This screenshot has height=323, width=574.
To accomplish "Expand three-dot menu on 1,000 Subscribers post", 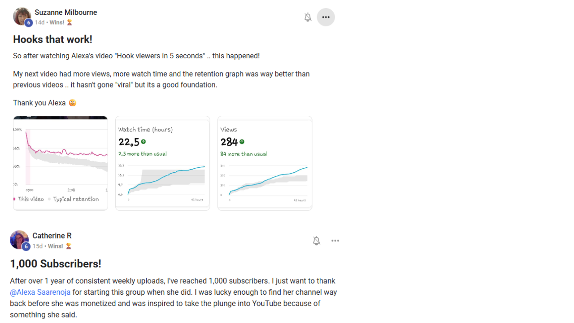I will (335, 241).
